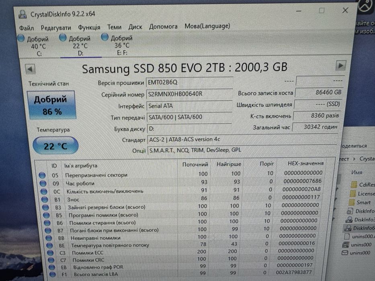Click status icon of B7 Погані блоки при виконанні
The height and width of the screenshot is (281, 375).
[x=48, y=230]
